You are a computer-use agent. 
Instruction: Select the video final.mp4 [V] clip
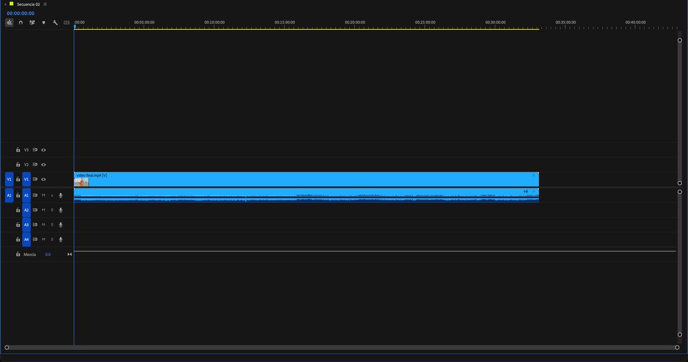pos(306,180)
